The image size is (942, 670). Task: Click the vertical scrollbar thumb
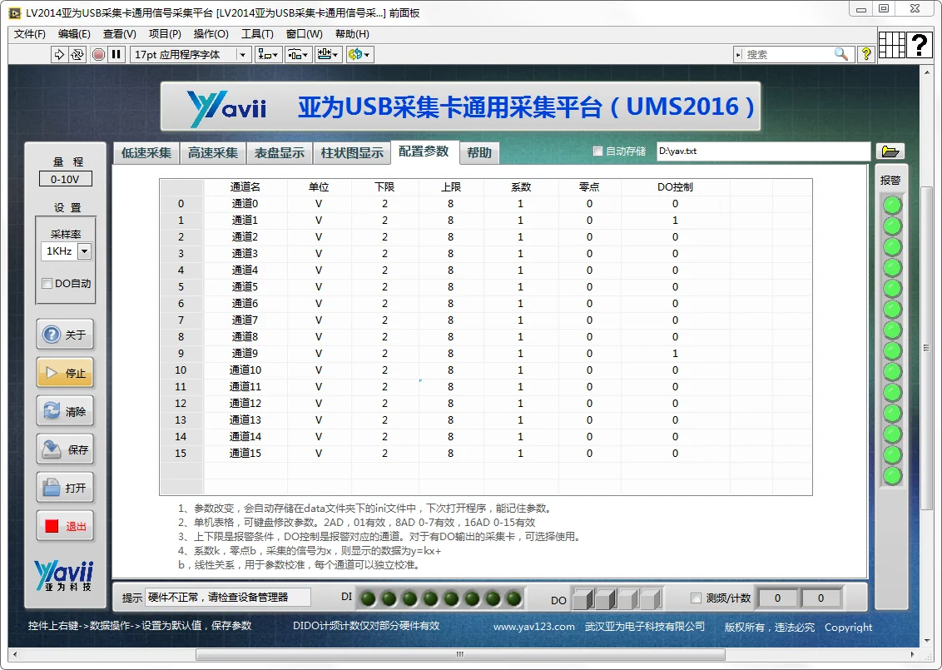(x=926, y=349)
